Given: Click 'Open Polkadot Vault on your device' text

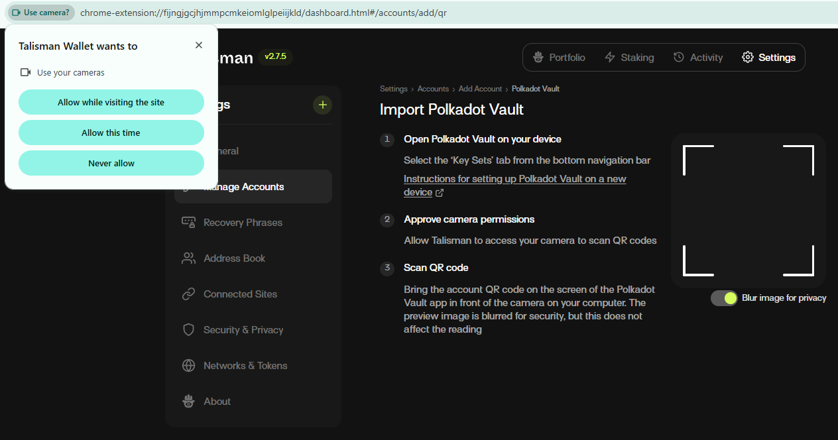Looking at the screenshot, I should pyautogui.click(x=483, y=139).
